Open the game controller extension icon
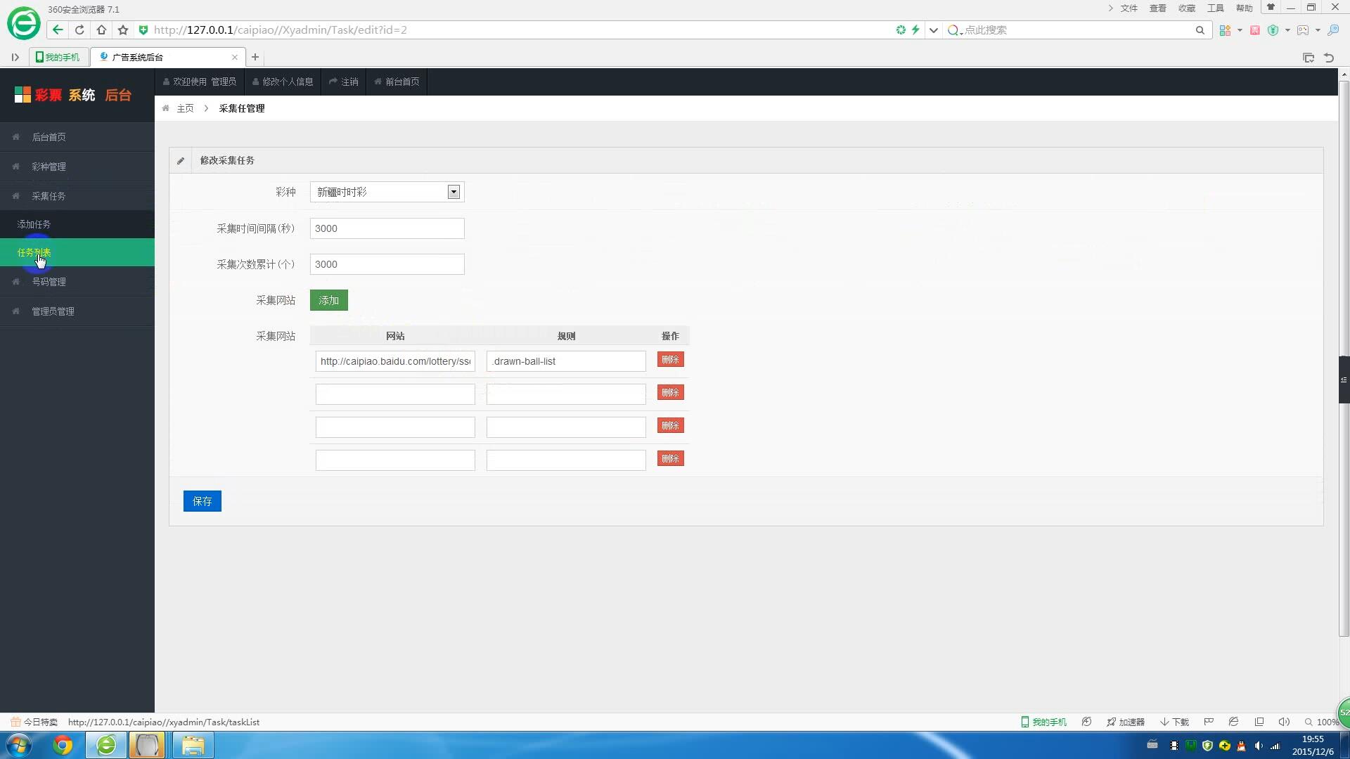 tap(1303, 30)
